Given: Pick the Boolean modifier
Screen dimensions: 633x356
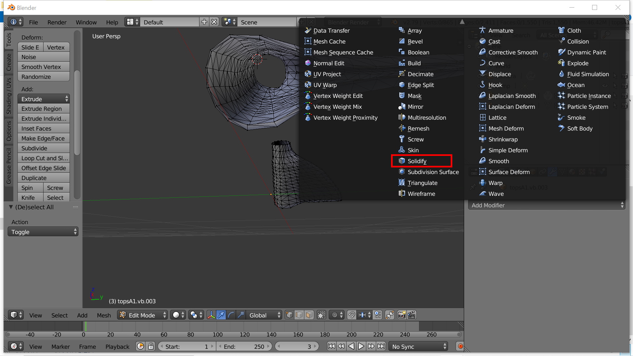Looking at the screenshot, I should click(x=414, y=52).
